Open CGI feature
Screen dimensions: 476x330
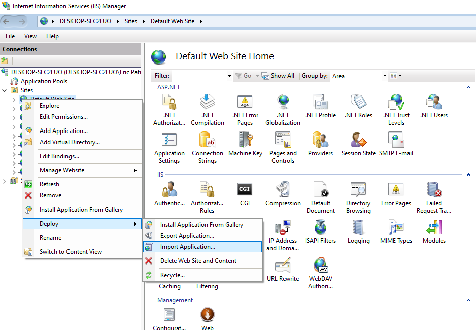[245, 193]
